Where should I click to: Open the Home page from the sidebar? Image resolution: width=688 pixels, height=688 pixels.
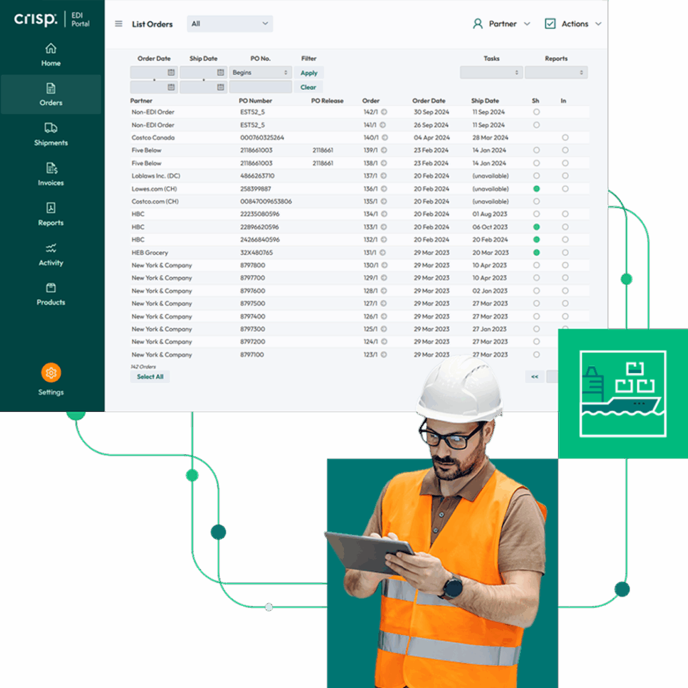click(50, 54)
